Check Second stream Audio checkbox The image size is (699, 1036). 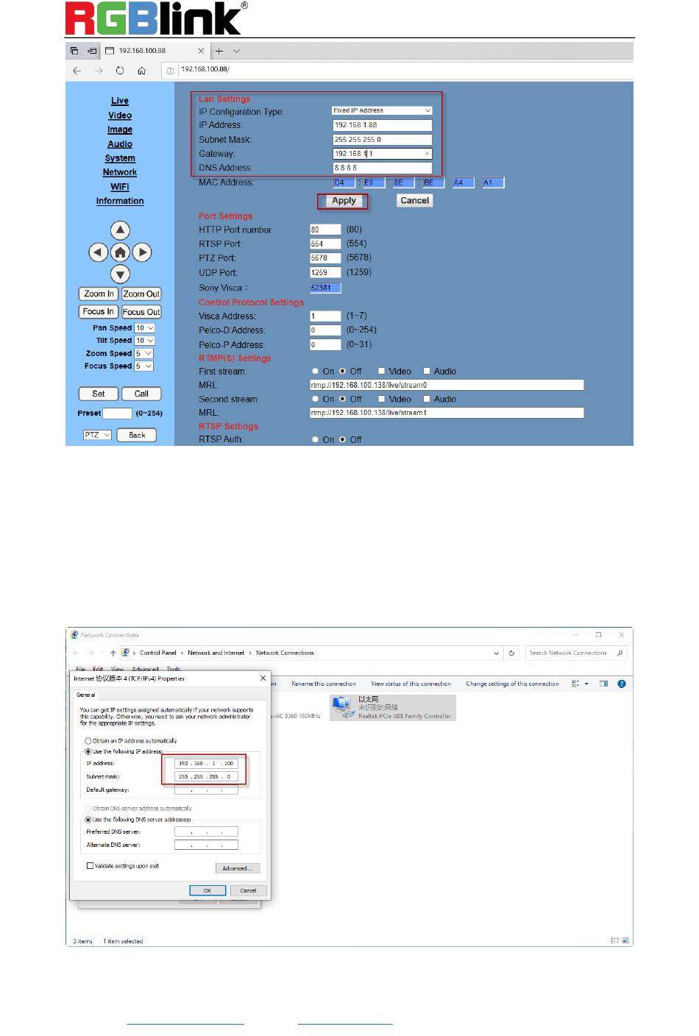(427, 400)
